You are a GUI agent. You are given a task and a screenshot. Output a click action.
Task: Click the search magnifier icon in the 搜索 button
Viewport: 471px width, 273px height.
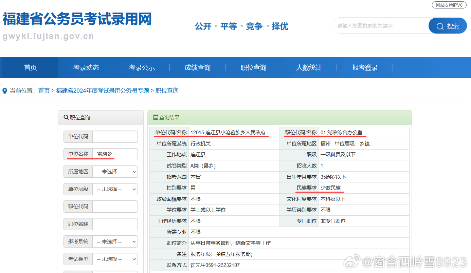[440, 26]
